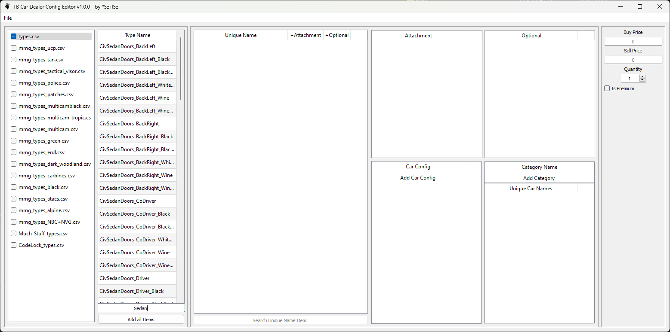Focus the Search Unique Name Item field
This screenshot has width=670, height=332.
click(x=280, y=320)
